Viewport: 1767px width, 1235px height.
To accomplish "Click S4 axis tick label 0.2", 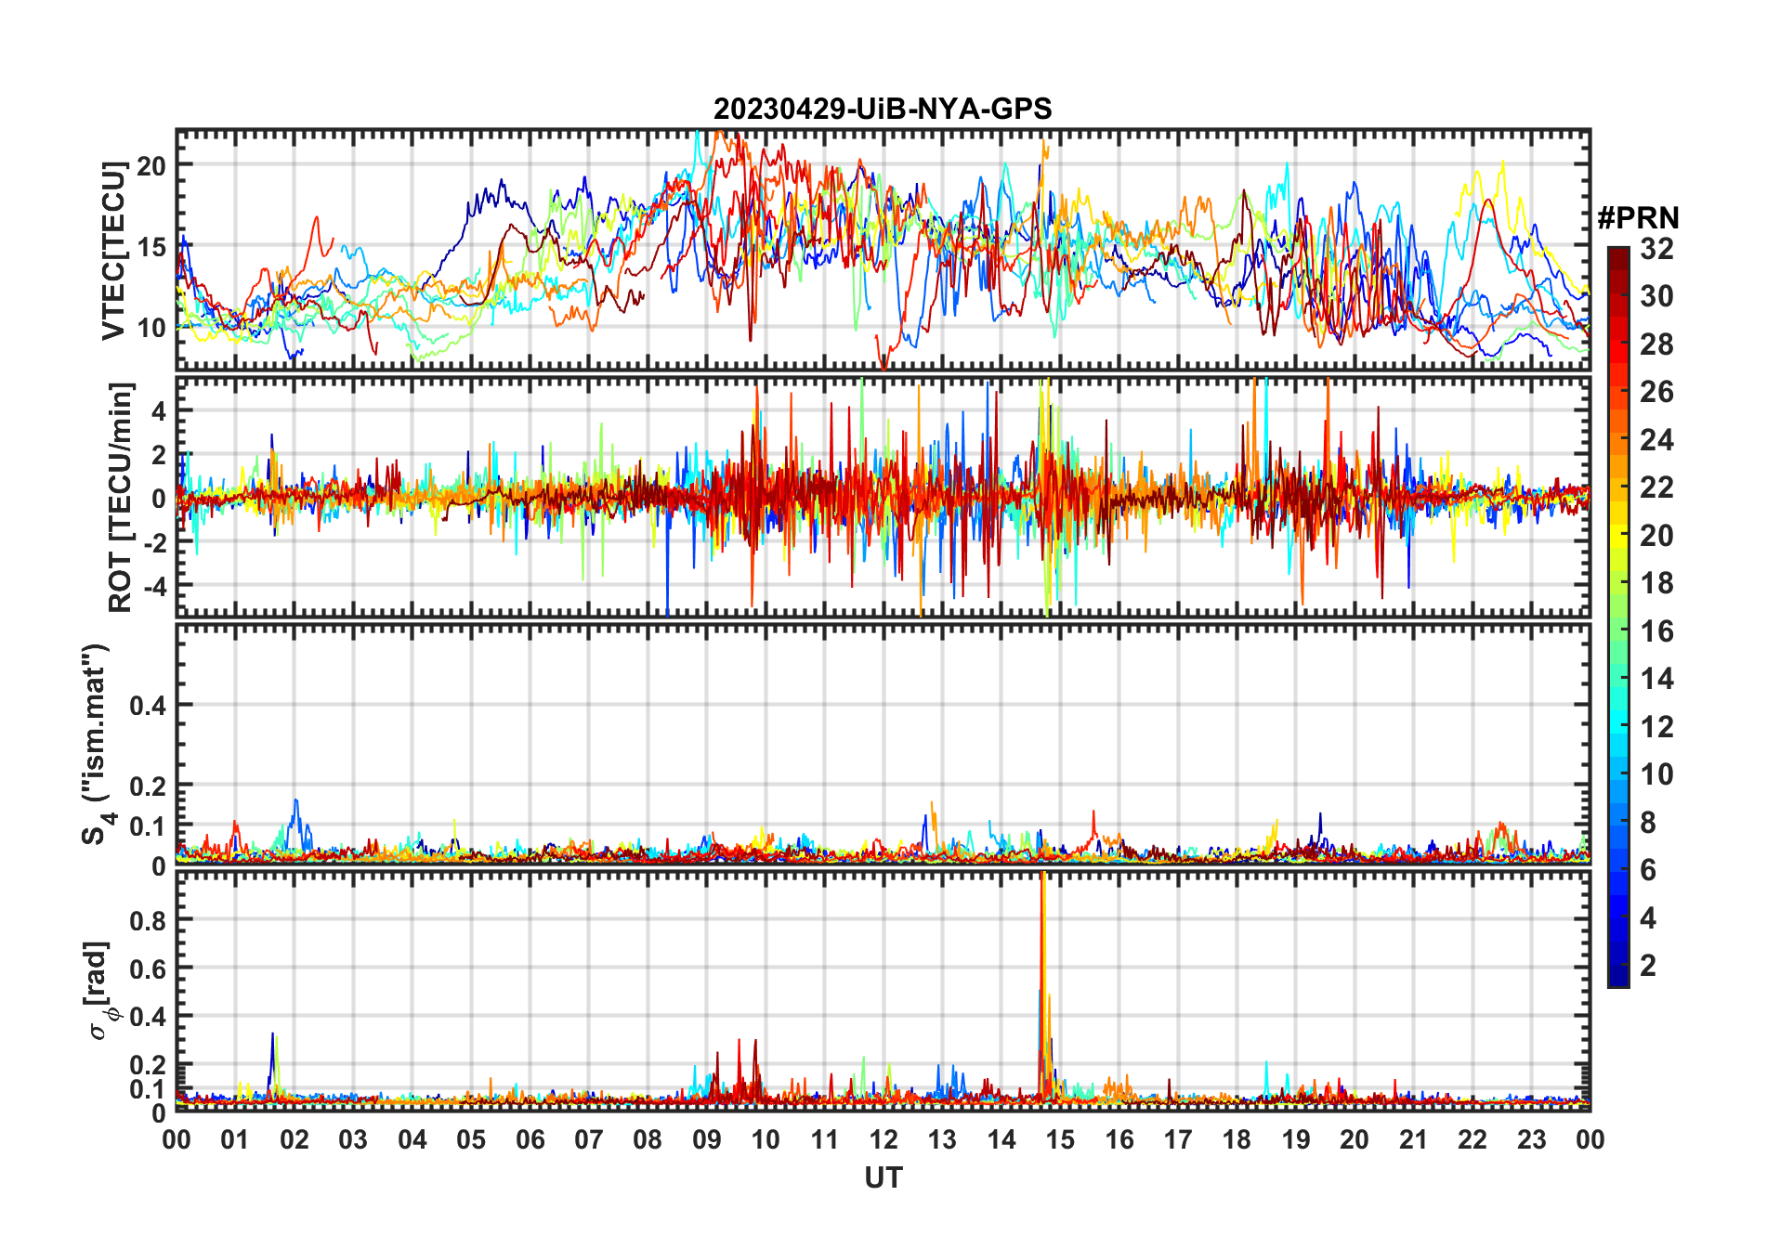I will [148, 786].
